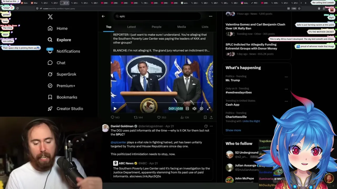Screen dimensions: 337x189
Task: Open Mr. Trump trending topic
Action: click(x=233, y=80)
